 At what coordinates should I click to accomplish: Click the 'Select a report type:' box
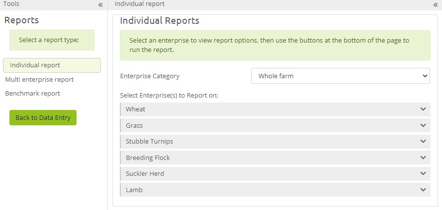coord(52,40)
